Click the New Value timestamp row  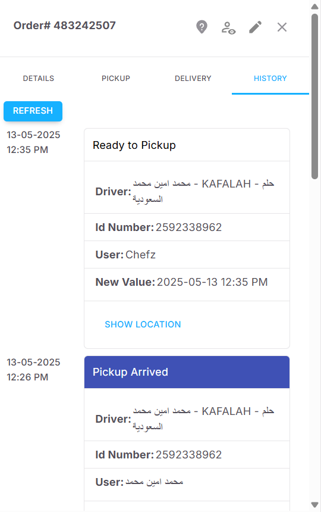[187, 282]
